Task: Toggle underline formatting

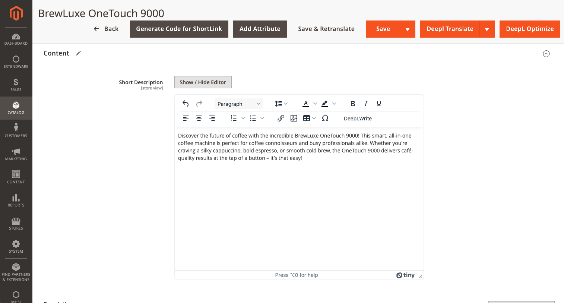Action: pos(379,104)
